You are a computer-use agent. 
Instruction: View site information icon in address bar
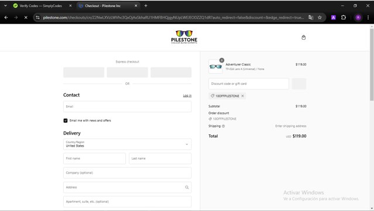(x=37, y=18)
